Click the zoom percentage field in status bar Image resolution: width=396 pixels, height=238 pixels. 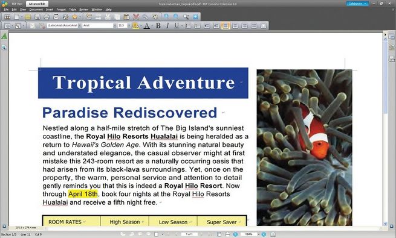[x=248, y=234]
